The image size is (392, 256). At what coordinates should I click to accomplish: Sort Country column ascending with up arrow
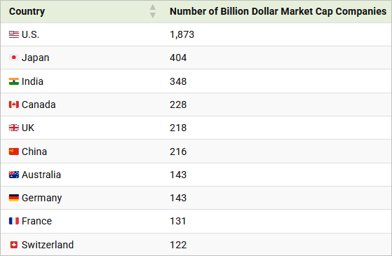point(153,8)
